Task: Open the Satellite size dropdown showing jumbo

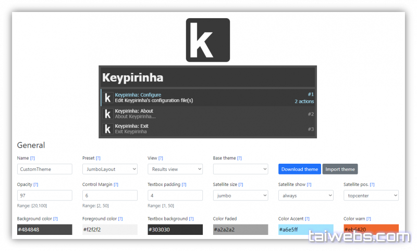Action: tap(240, 195)
